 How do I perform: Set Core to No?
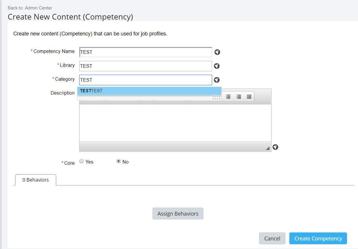tap(119, 161)
